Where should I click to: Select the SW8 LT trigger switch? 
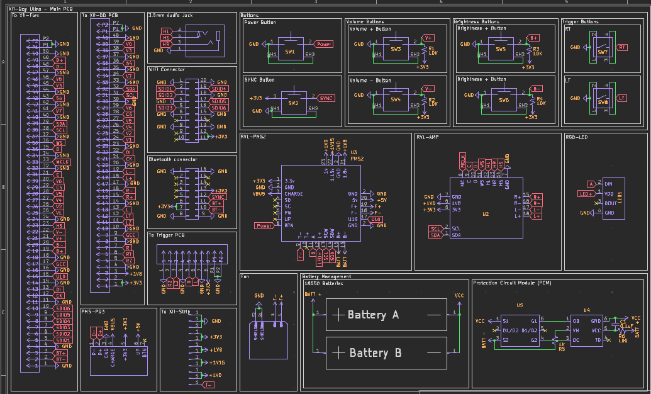point(602,98)
